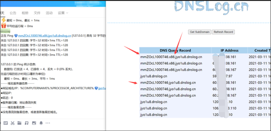The width and height of the screenshot is (271, 131).
Task: Open the folder file-send icon
Action: (19, 123)
